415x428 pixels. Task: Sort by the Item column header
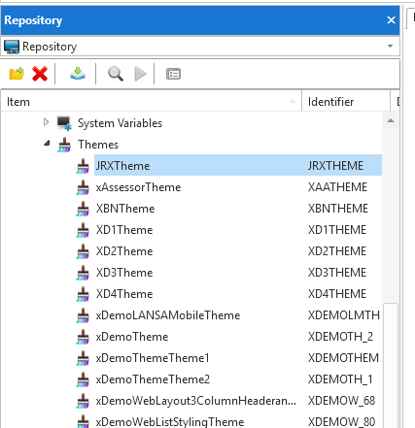pyautogui.click(x=151, y=102)
